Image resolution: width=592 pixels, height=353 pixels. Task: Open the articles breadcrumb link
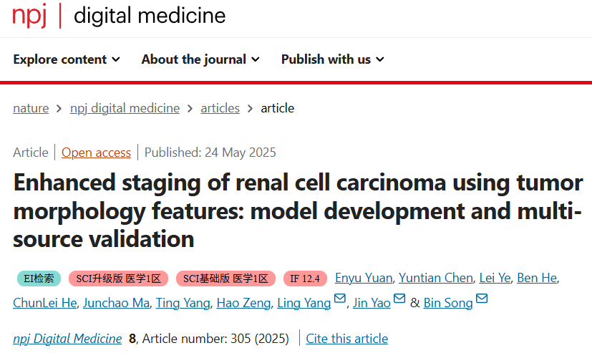pos(220,108)
